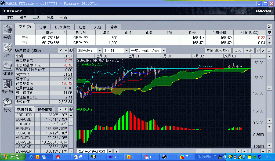Open the 平.. taskbar window button
This screenshot has width=275, height=161.
(186, 157)
